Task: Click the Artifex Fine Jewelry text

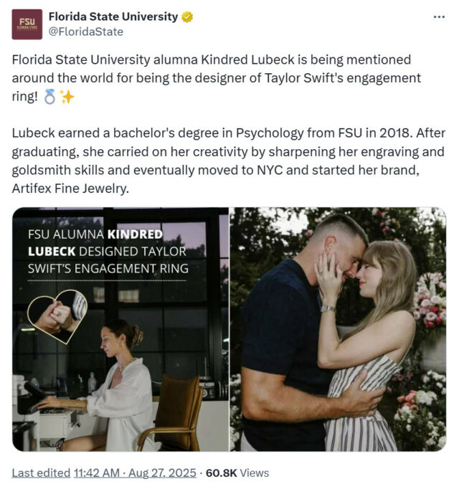Action: point(70,189)
